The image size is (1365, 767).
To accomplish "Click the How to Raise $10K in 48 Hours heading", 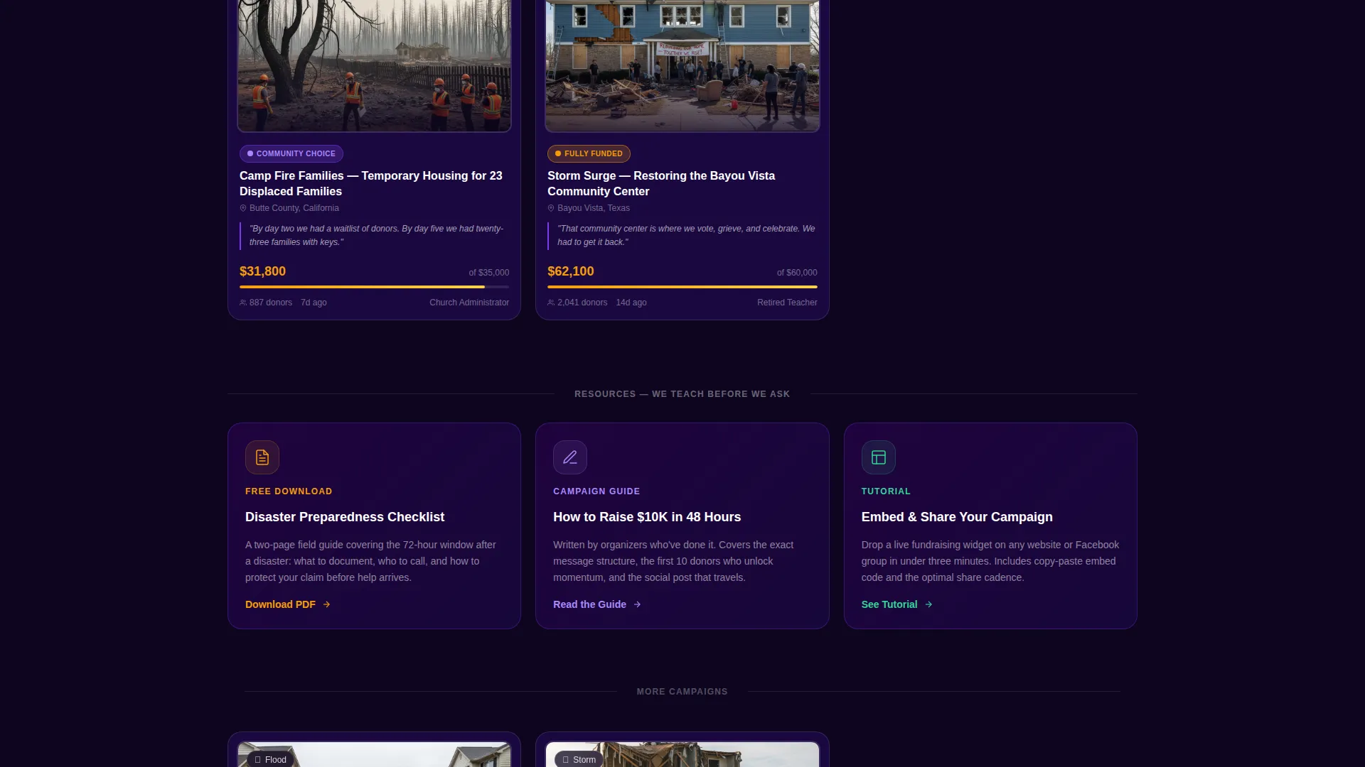I will (647, 517).
